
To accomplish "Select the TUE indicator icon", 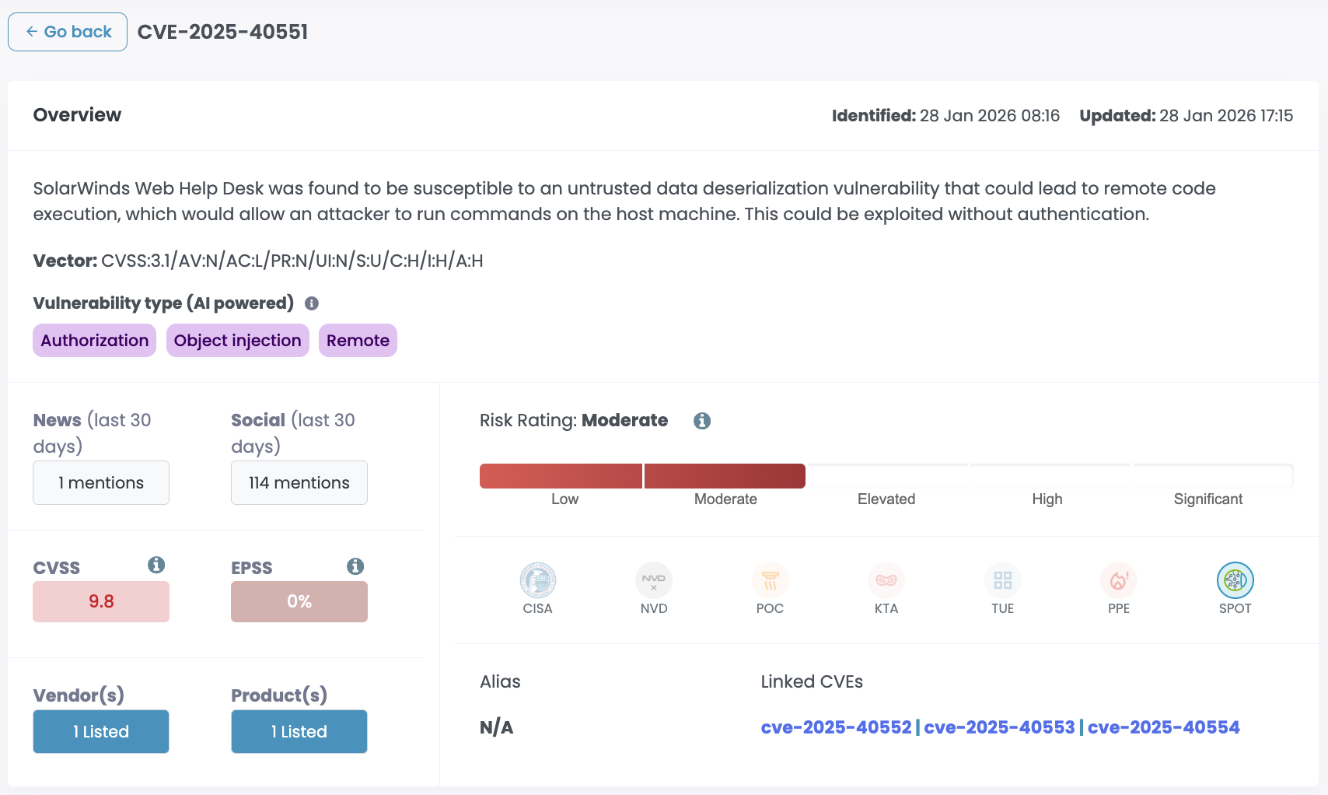I will (x=1002, y=580).
